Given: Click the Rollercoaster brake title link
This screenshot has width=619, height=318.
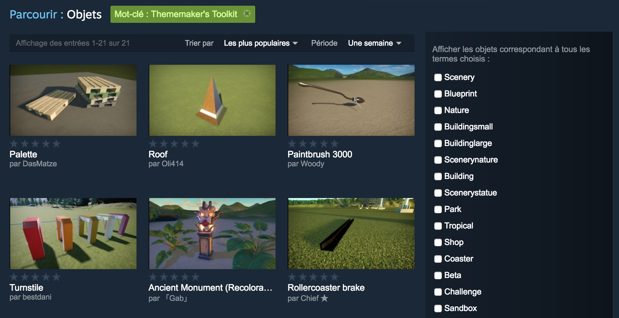Looking at the screenshot, I should pyautogui.click(x=326, y=288).
